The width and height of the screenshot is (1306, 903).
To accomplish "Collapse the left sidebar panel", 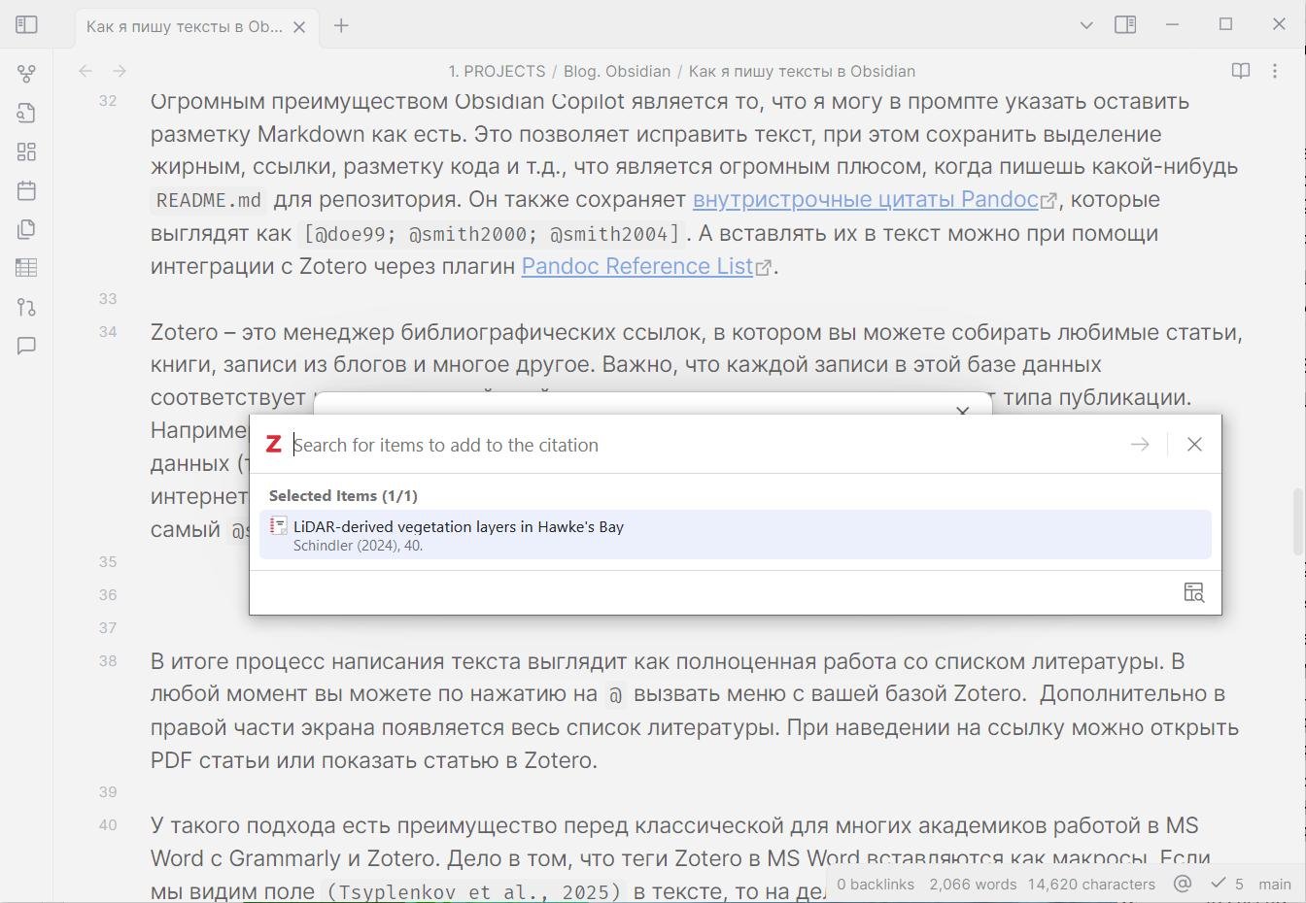I will coord(26,24).
